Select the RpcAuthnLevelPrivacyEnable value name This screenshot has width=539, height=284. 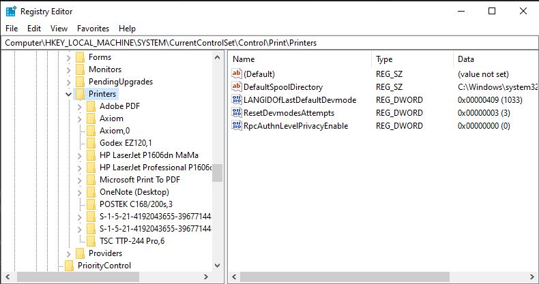pos(295,126)
